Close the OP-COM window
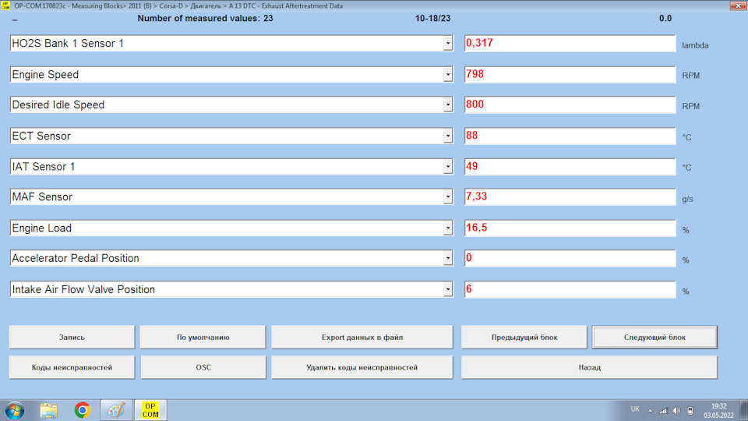 point(738,5)
